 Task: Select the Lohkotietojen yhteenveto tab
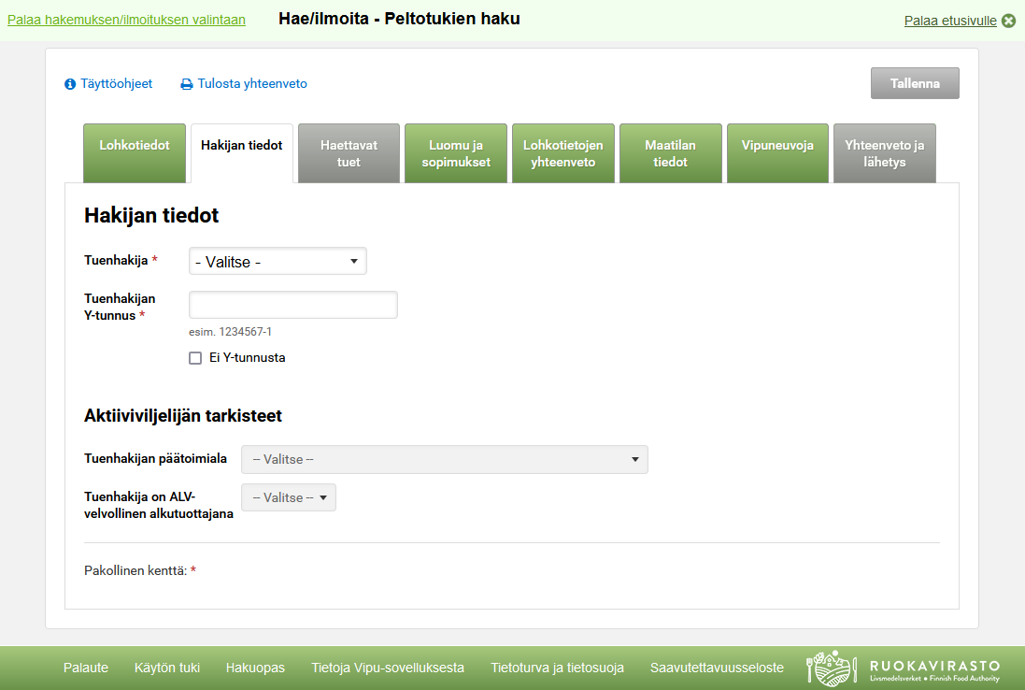[x=563, y=153]
